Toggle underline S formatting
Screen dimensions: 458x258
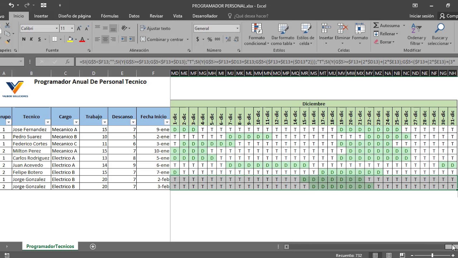[x=39, y=39]
